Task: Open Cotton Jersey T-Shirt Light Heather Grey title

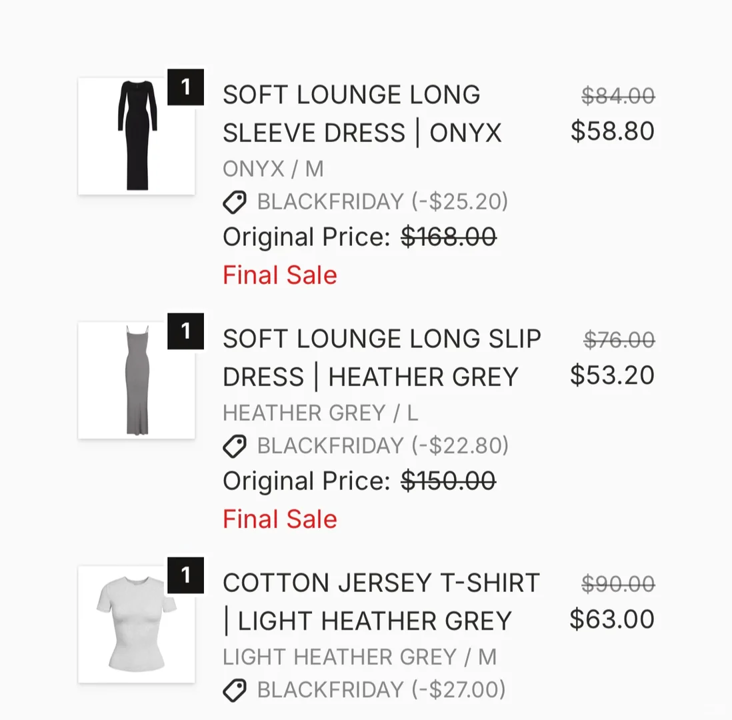Action: [x=380, y=602]
